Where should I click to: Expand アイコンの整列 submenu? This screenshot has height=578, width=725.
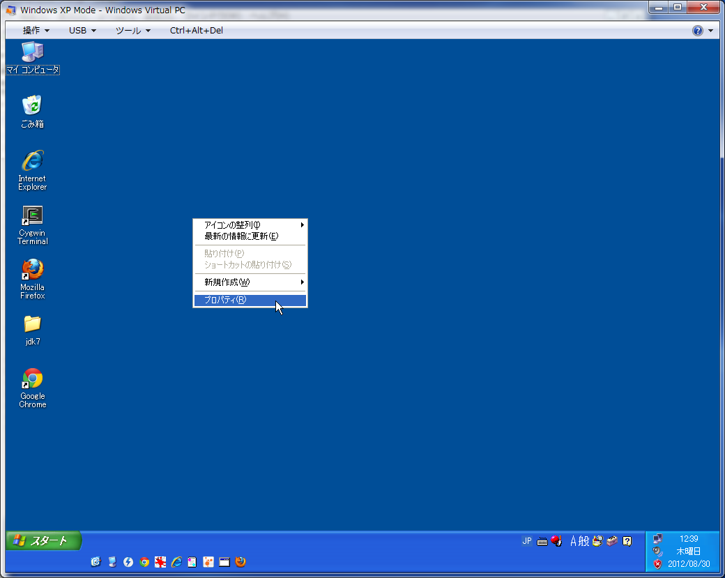pyautogui.click(x=250, y=225)
